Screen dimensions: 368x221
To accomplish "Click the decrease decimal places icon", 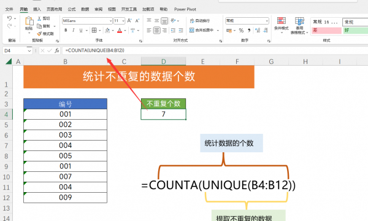I will tap(266, 30).
